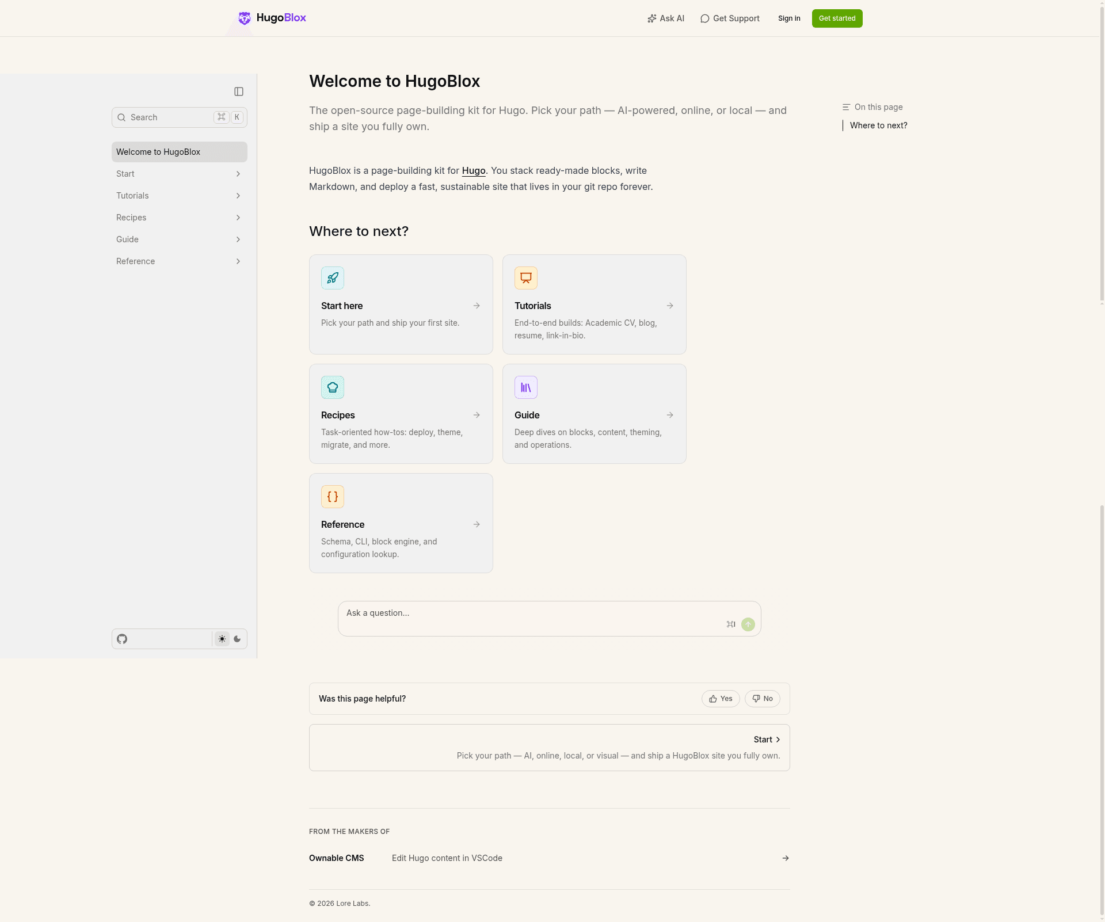Click the presentation icon on Tutorials card
Image resolution: width=1105 pixels, height=922 pixels.
[x=526, y=278]
